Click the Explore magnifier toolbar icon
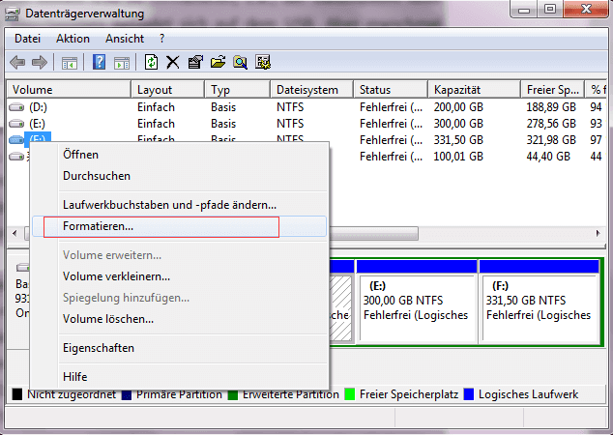The image size is (613, 435). click(x=240, y=62)
